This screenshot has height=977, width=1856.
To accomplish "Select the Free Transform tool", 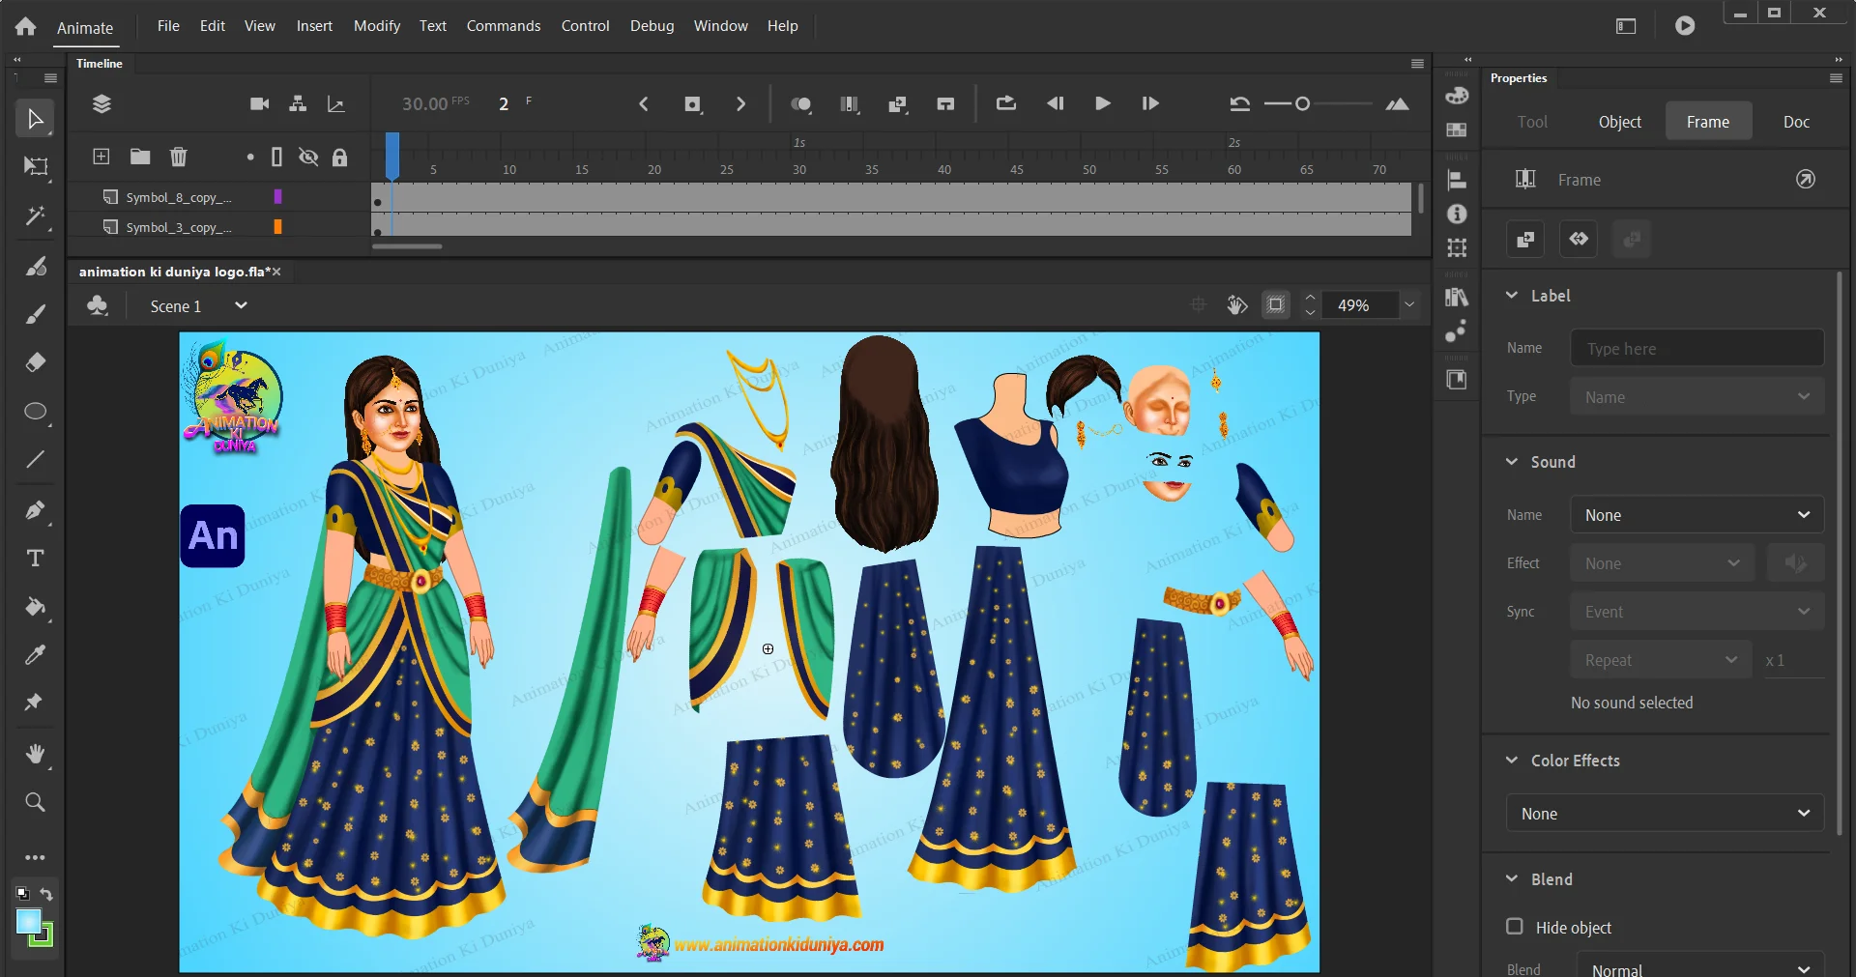I will [x=36, y=167].
